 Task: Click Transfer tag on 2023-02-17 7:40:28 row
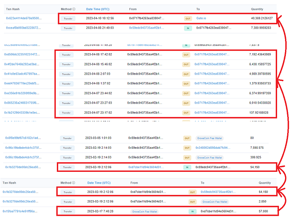(68, 211)
